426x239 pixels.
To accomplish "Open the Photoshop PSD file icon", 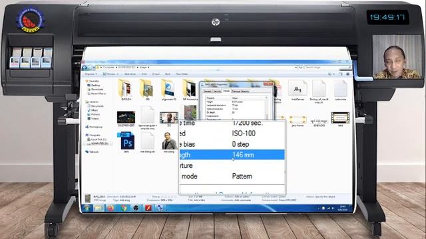I will (x=126, y=141).
